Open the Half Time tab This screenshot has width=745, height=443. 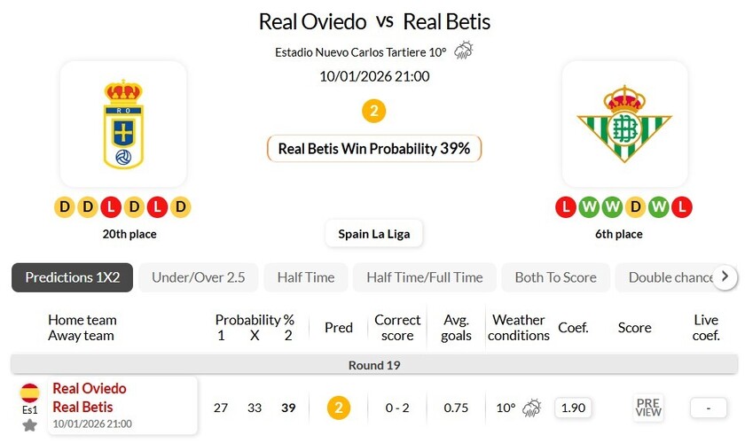[306, 277]
